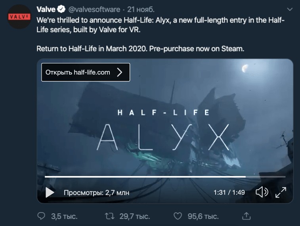300x226 pixels.
Task: Play the Half-Life Alyx video
Action: [x=50, y=192]
